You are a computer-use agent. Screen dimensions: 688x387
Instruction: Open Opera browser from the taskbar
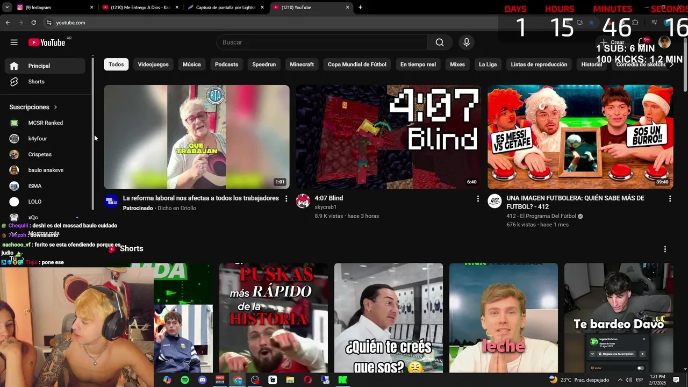pos(308,380)
